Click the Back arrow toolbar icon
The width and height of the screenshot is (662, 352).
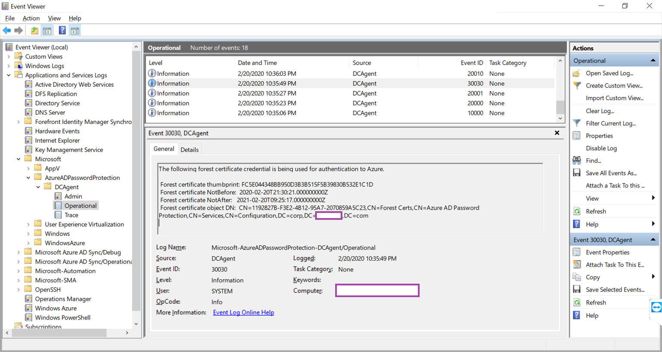coord(7,31)
